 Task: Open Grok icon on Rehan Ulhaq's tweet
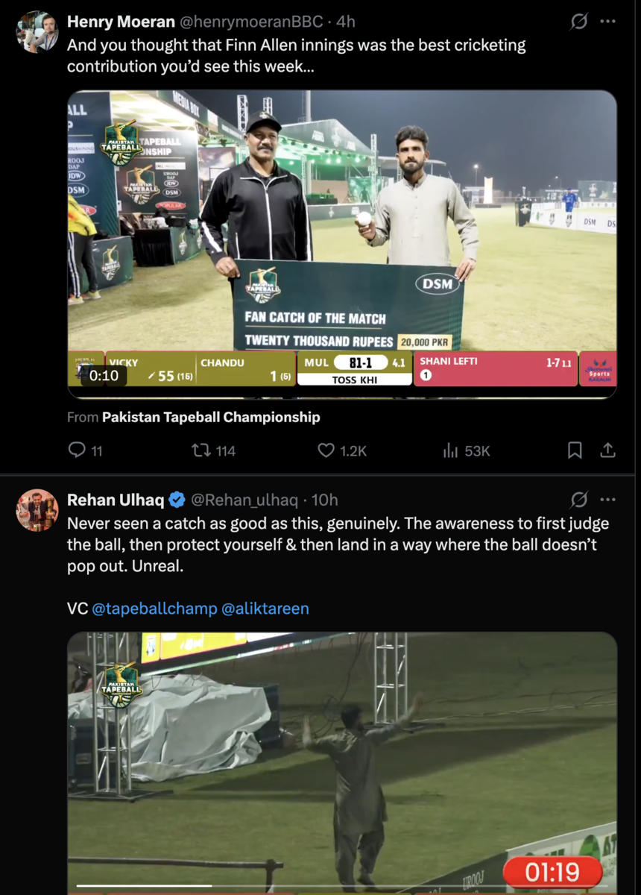pyautogui.click(x=579, y=499)
